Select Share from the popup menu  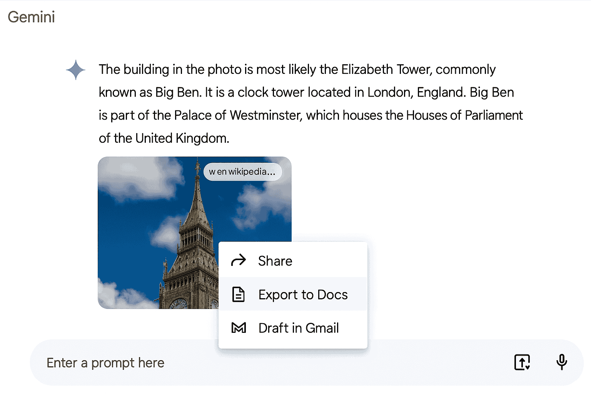click(293, 260)
